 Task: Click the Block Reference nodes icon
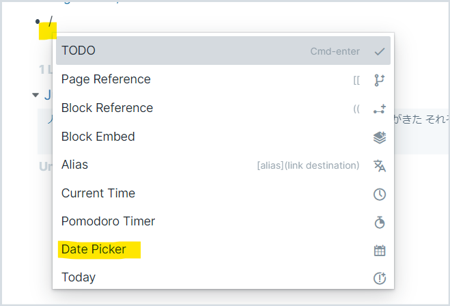380,109
